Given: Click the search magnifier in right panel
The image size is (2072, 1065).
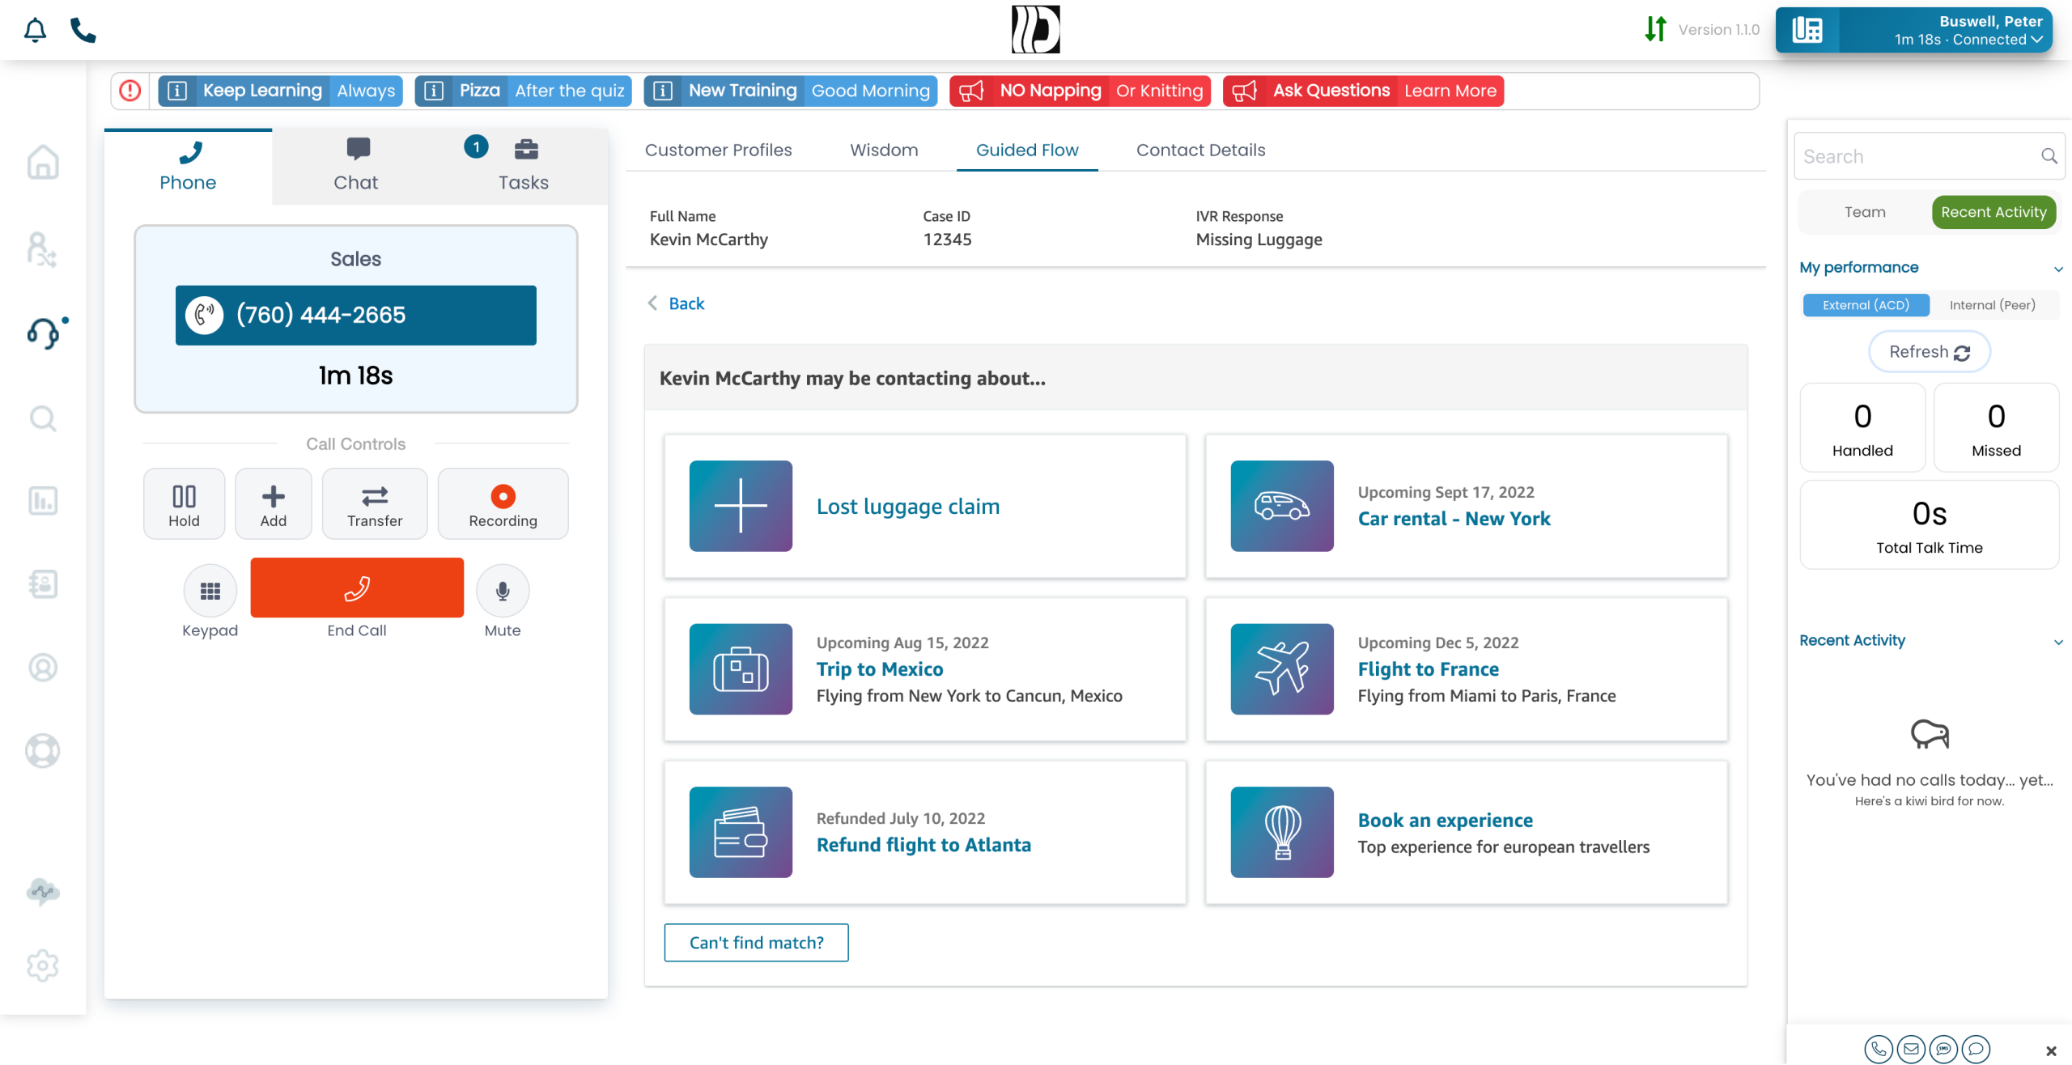Looking at the screenshot, I should 2049,156.
